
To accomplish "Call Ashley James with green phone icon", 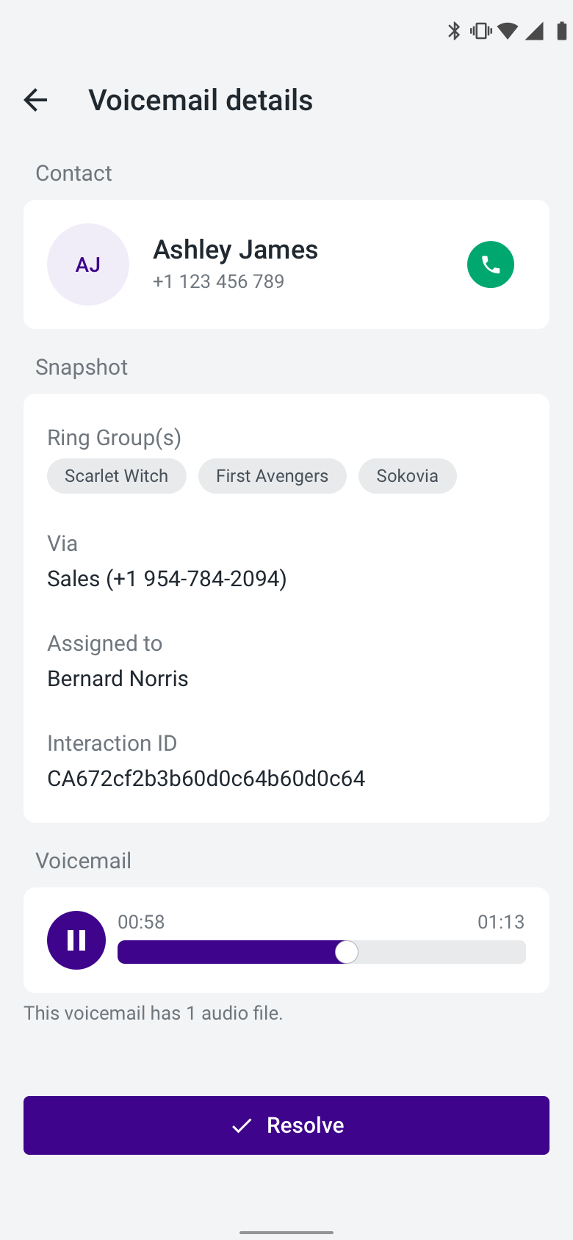I will (x=491, y=264).
